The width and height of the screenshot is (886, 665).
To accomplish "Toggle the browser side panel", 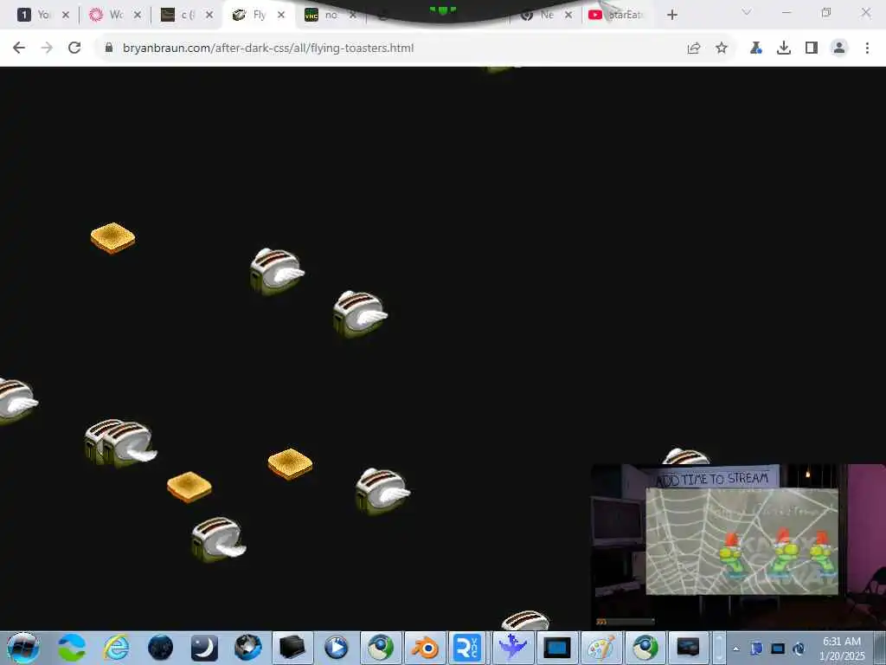I will (x=812, y=48).
